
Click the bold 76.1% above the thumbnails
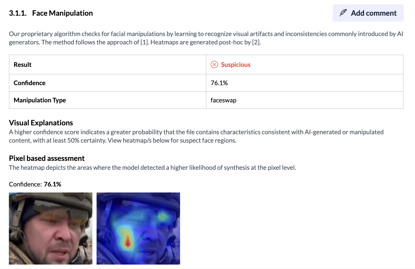pyautogui.click(x=52, y=184)
